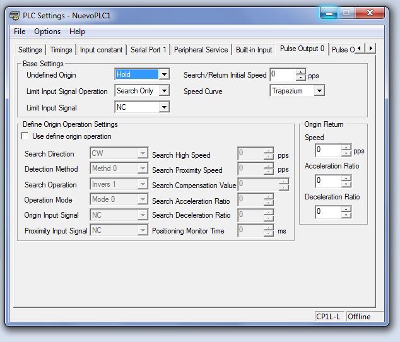The image size is (400, 342).
Task: Click the Search Proximity Speed field
Action: click(x=250, y=168)
